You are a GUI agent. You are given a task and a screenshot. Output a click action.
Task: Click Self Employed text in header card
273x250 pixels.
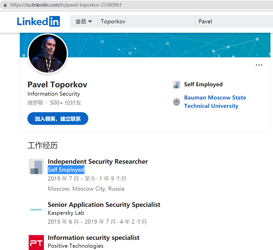click(x=203, y=85)
